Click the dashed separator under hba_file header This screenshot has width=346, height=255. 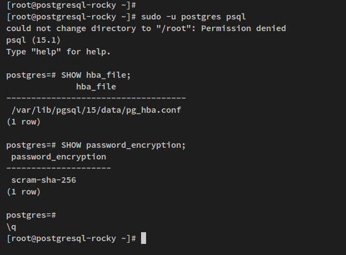96,98
